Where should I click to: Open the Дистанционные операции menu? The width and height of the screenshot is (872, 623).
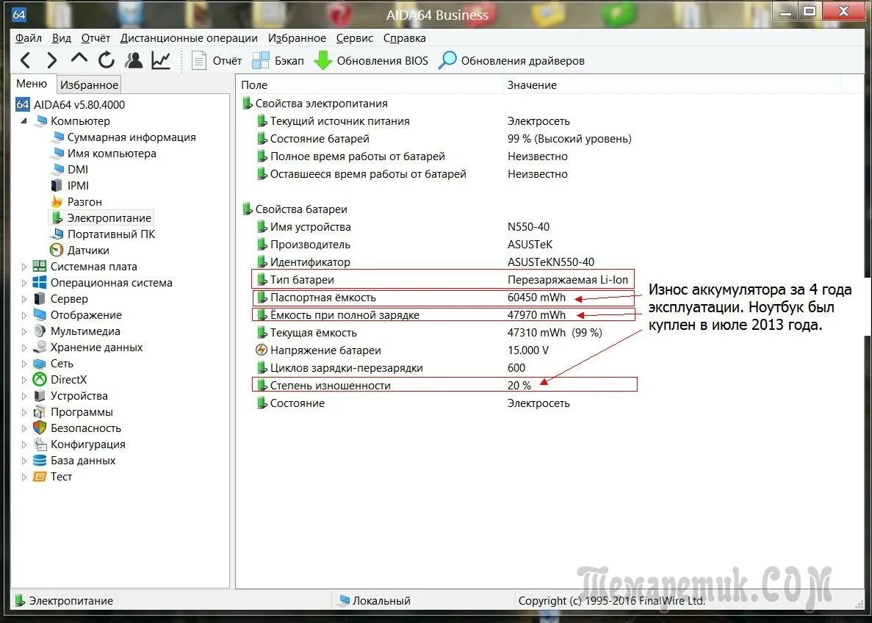click(x=189, y=37)
